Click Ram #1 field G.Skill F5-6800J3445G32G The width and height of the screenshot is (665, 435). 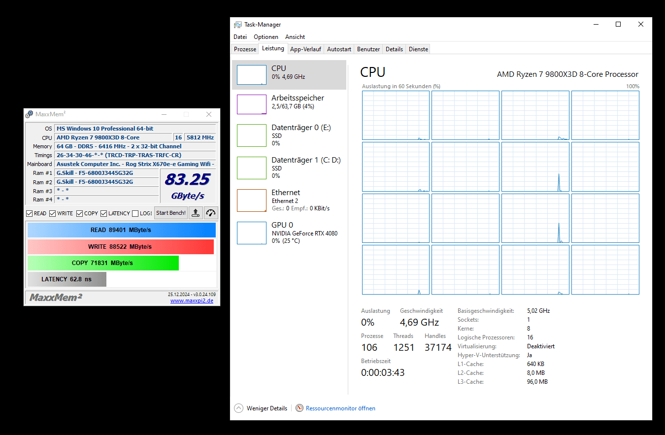[106, 173]
